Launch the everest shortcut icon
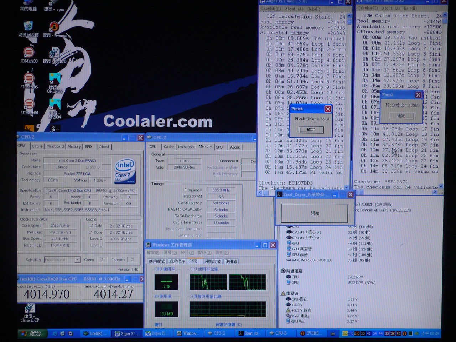Viewport: 456px width, 342px height. [x=54, y=29]
